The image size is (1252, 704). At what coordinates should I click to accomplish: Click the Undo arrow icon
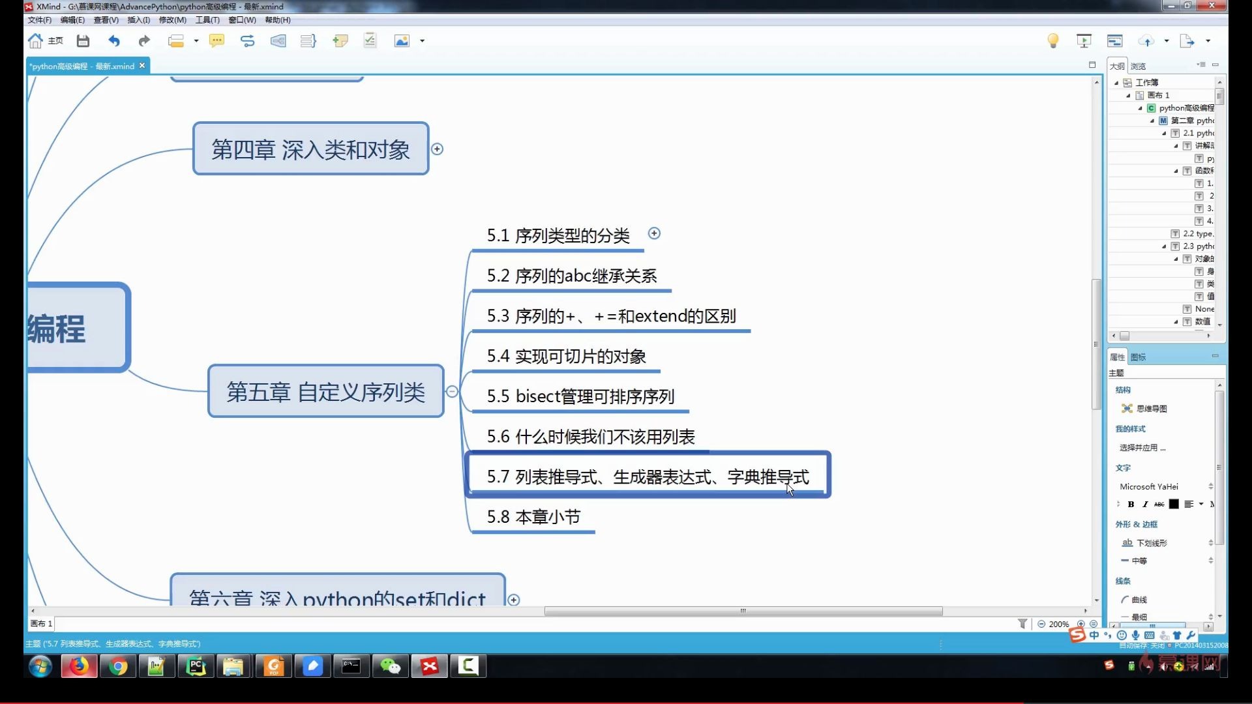click(114, 41)
